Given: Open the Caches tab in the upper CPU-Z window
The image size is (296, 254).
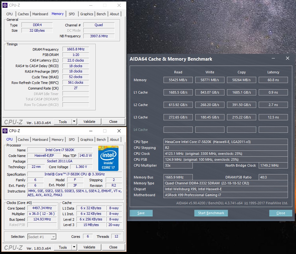Looking at the screenshot, I should (23, 14).
